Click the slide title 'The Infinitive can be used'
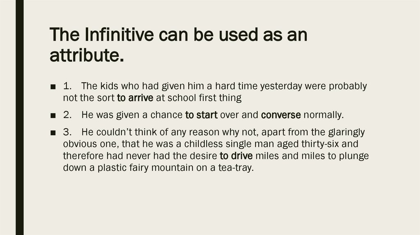The width and height of the screenshot is (420, 235). [x=178, y=36]
